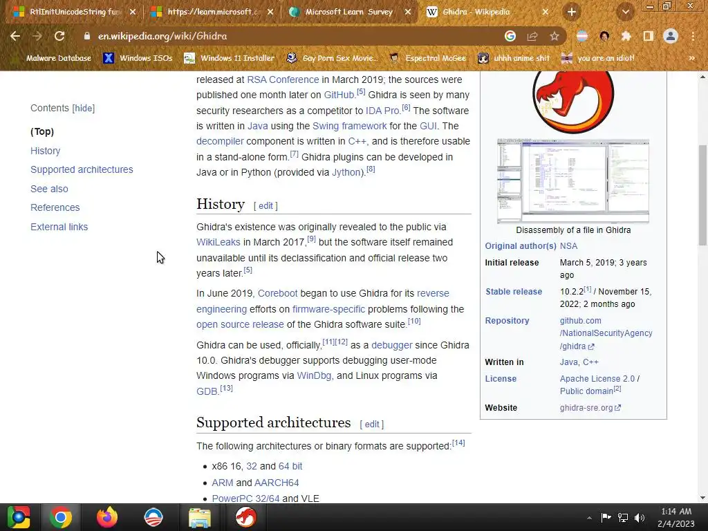This screenshot has height=531, width=708.
Task: Open the Coreboot link
Action: point(278,293)
